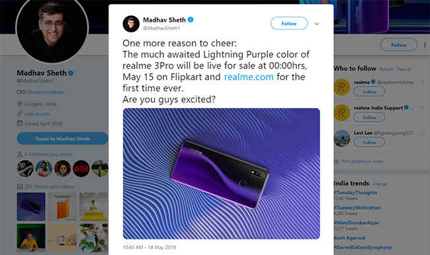
Task: Open the Photos and videos link on profile
Action: pos(49,187)
